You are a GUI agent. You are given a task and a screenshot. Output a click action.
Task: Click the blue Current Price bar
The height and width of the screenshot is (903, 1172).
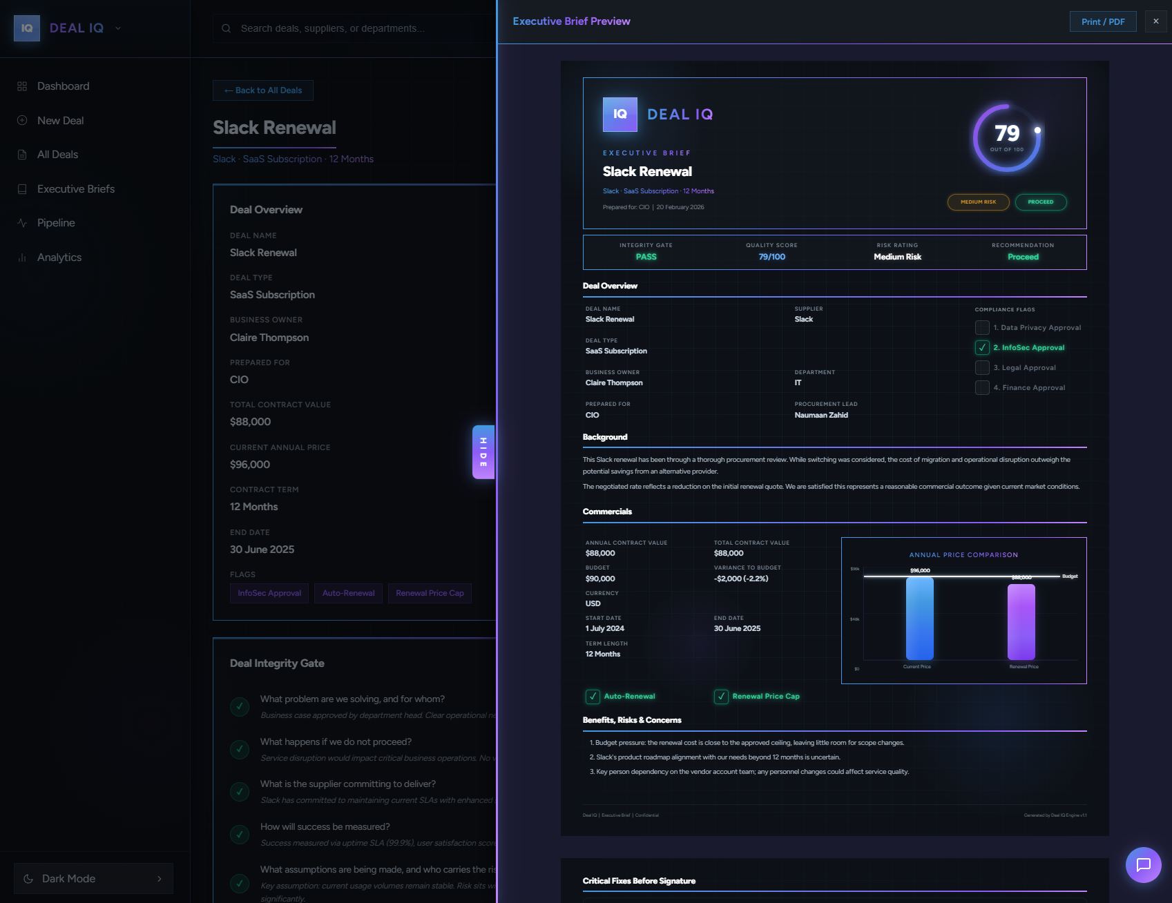tap(920, 619)
